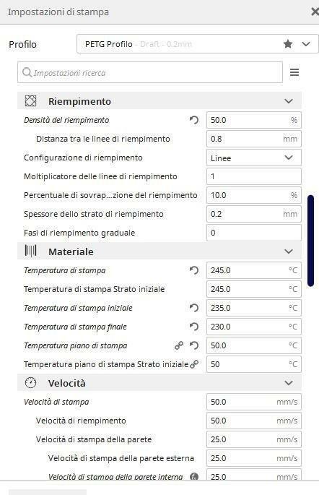
Task: Reset Densità del riempimento to default
Action: click(x=194, y=120)
